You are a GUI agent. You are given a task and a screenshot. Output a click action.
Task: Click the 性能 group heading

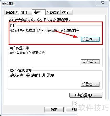(x=13, y=25)
